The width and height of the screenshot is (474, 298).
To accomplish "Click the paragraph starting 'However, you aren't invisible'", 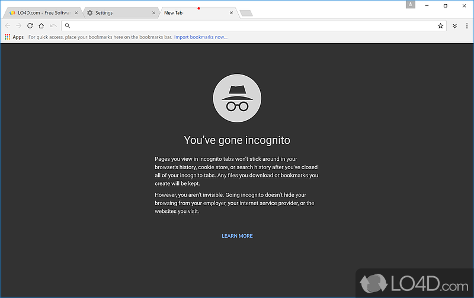I will [235, 203].
